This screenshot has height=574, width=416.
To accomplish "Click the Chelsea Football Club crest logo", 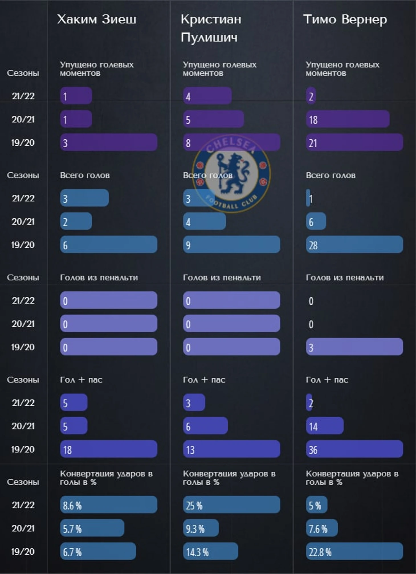I will point(231,174).
